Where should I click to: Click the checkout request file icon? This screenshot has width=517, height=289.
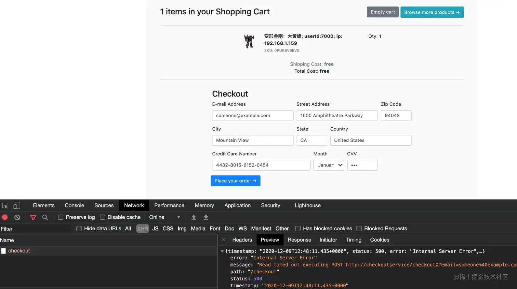tap(3, 251)
